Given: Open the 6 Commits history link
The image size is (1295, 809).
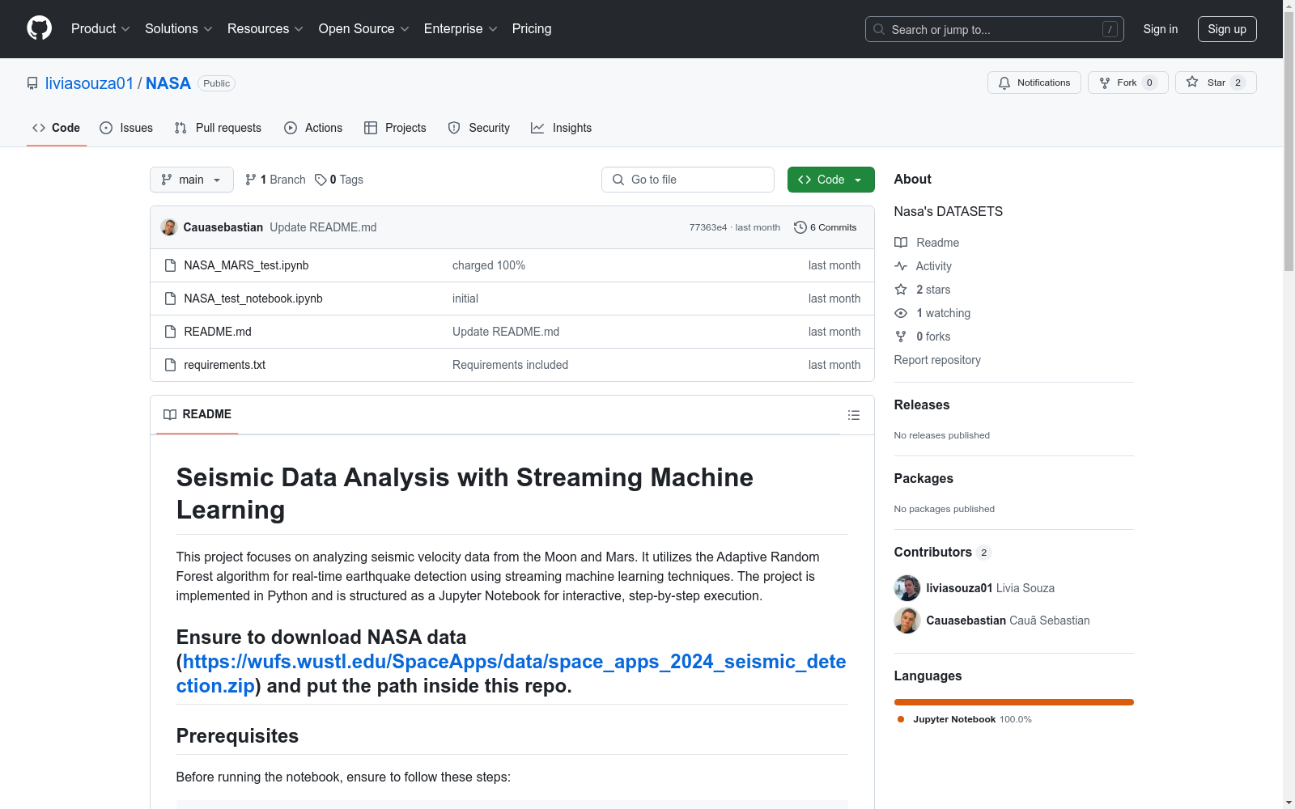Looking at the screenshot, I should (826, 227).
